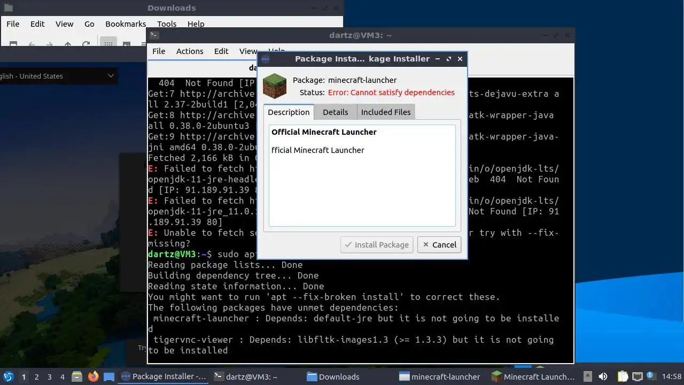This screenshot has height=385, width=684.
Task: Open the Help menu in the Downloads window
Action: click(196, 24)
